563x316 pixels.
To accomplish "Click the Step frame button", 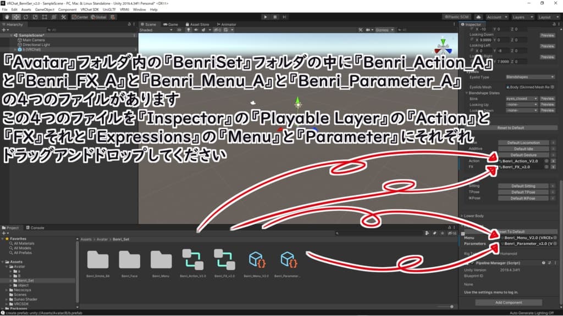I will coord(284,17).
